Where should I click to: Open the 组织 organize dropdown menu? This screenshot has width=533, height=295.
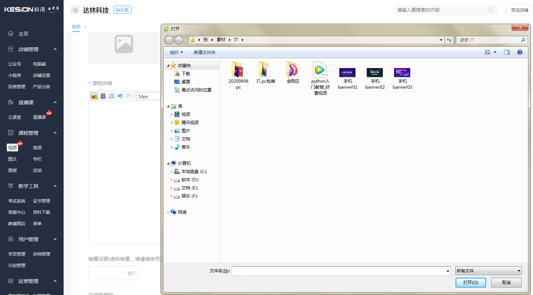click(x=176, y=52)
